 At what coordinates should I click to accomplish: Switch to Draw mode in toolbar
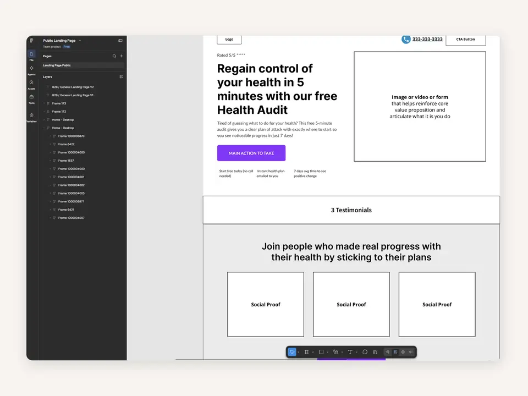pyautogui.click(x=388, y=352)
